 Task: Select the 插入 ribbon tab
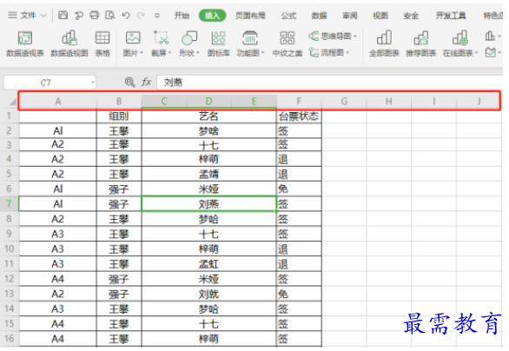[212, 16]
